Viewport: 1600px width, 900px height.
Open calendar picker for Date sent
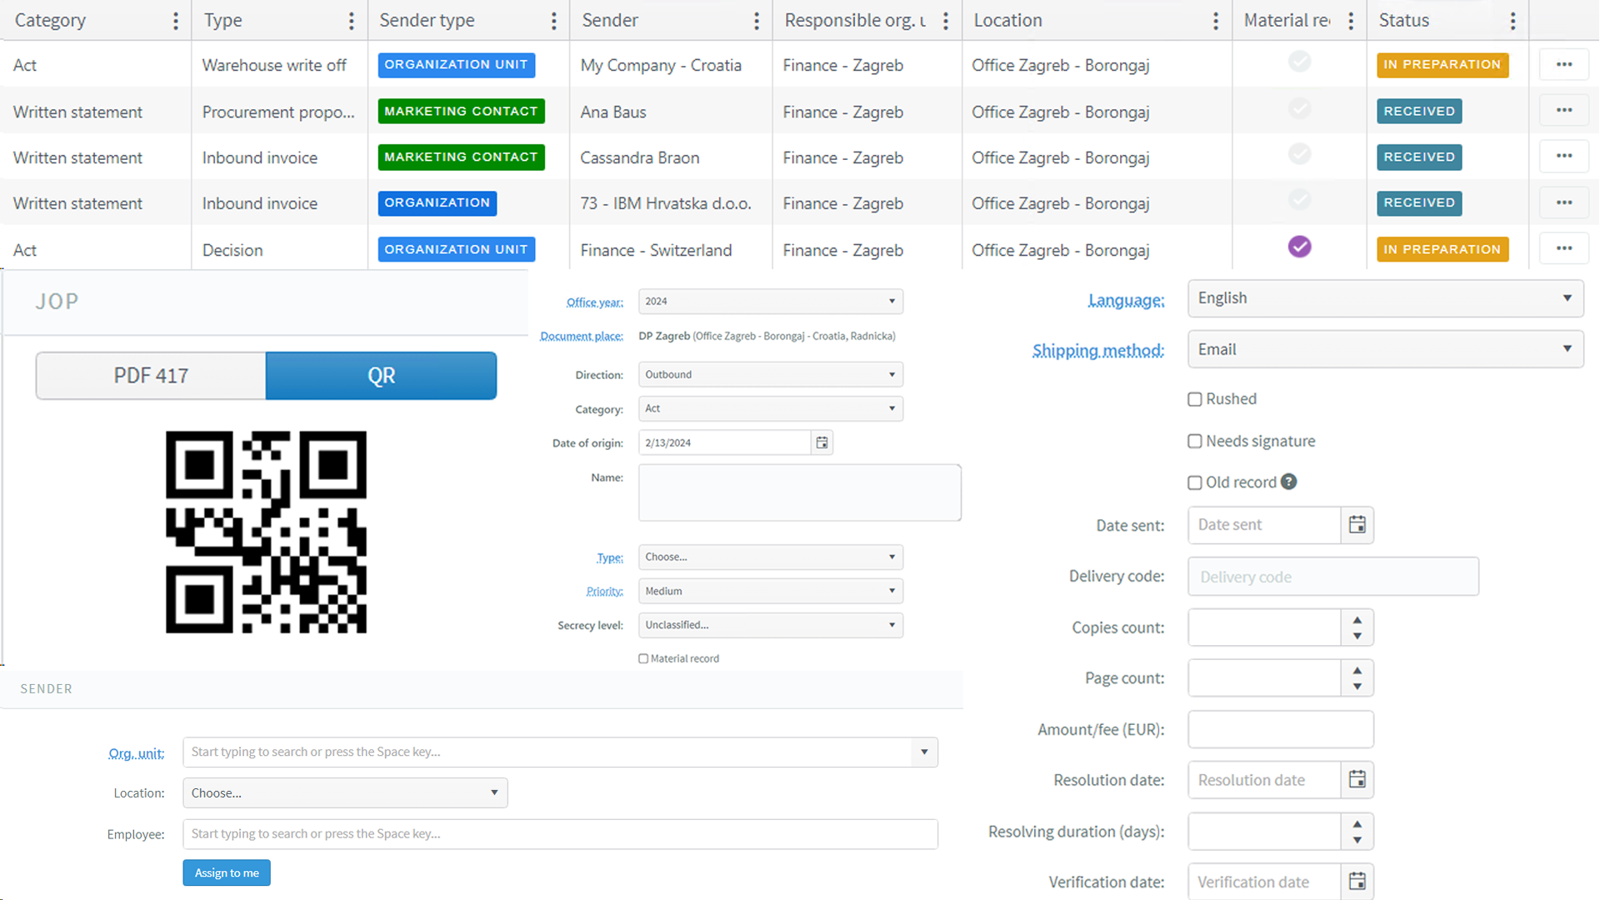tap(1357, 525)
